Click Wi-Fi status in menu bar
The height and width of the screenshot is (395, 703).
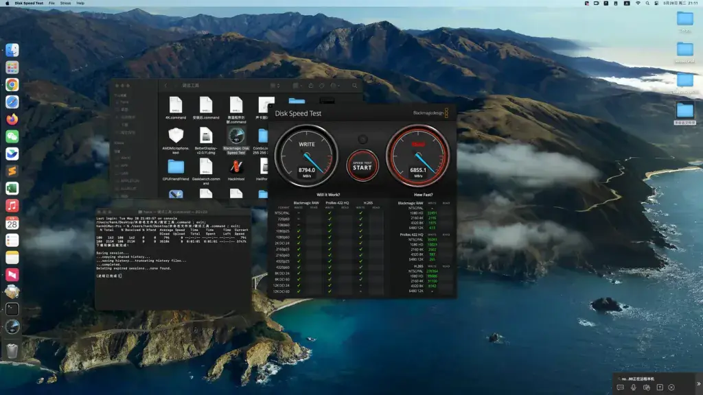(638, 3)
